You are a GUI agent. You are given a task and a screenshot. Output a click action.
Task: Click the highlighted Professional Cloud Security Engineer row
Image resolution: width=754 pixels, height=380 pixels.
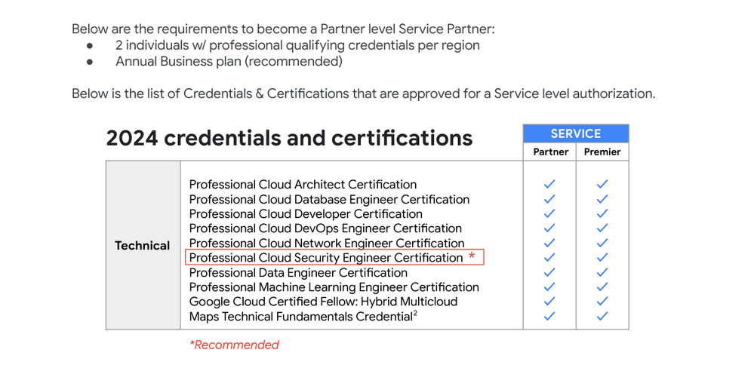pyautogui.click(x=334, y=258)
